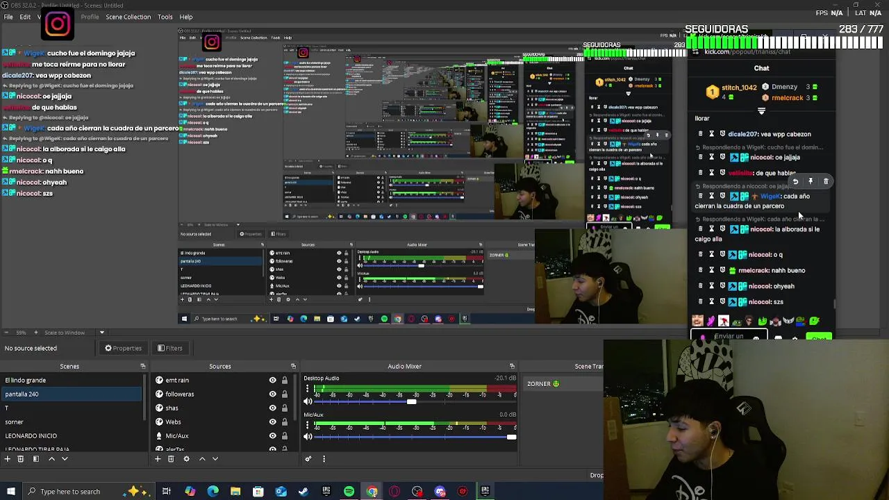Add a new scene with the plus icon

point(7,459)
